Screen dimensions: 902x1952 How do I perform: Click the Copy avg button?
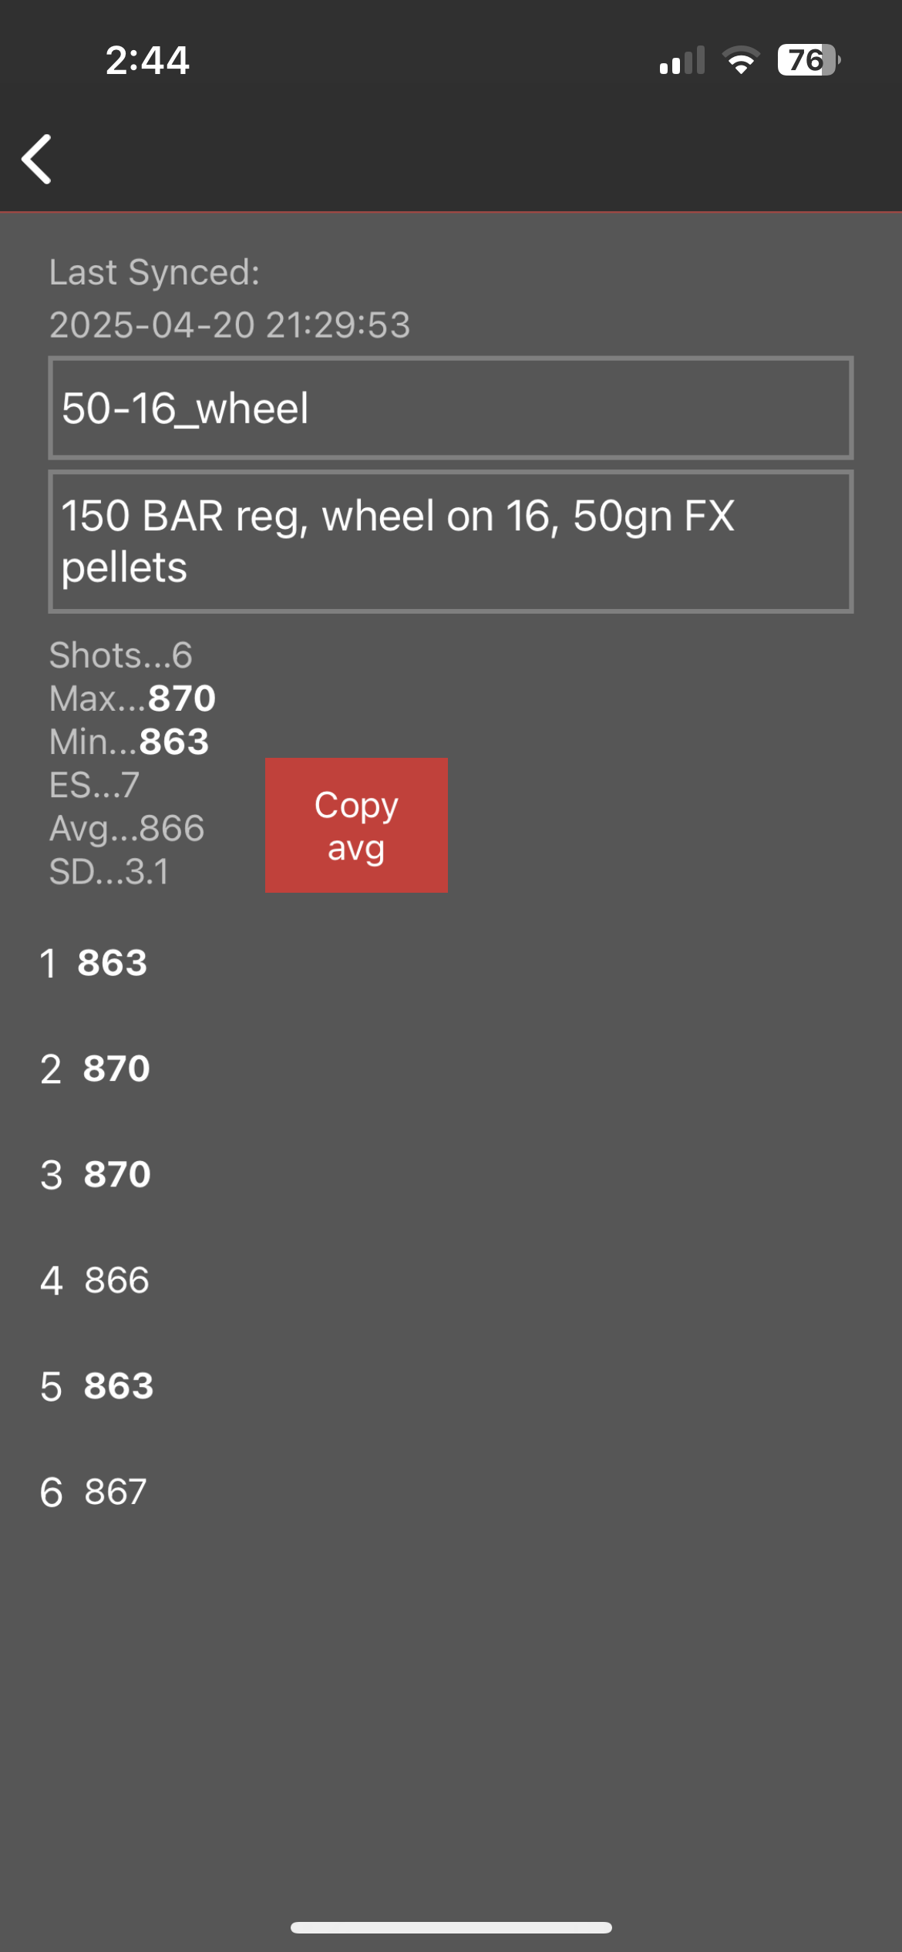point(356,825)
